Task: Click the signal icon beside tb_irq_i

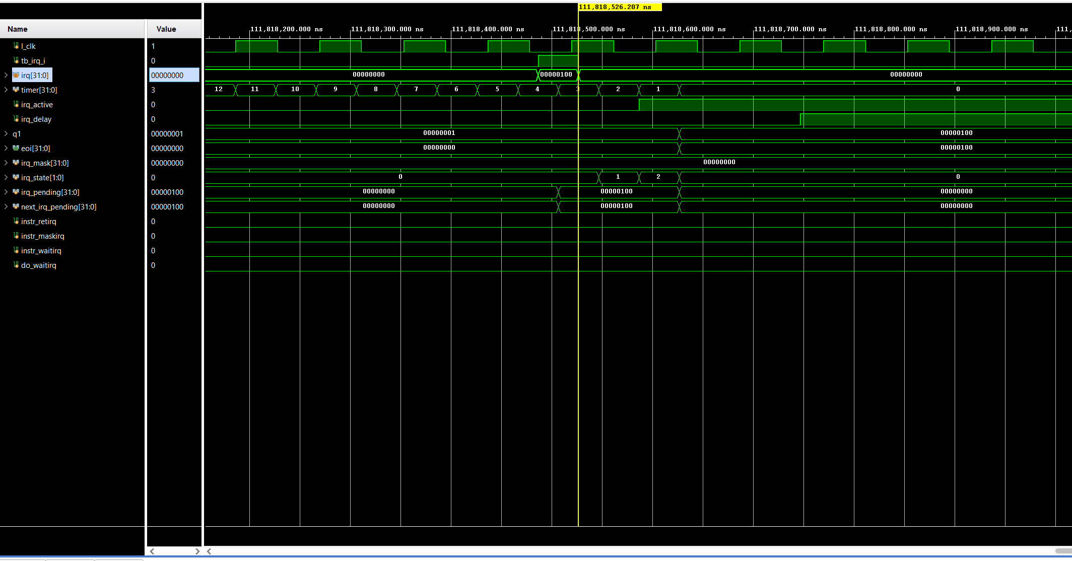Action: [15, 60]
